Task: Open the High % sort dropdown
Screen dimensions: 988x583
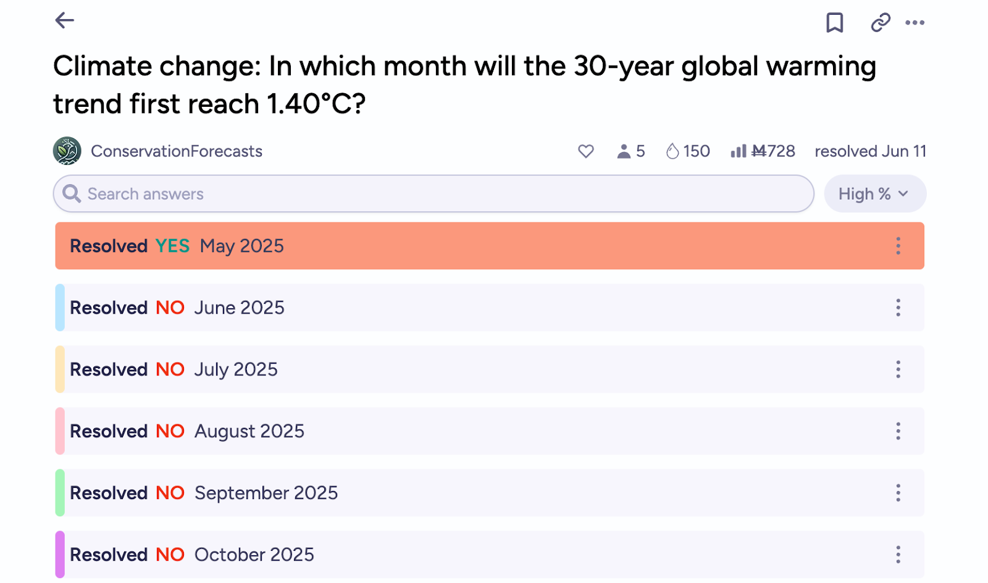Action: click(874, 194)
